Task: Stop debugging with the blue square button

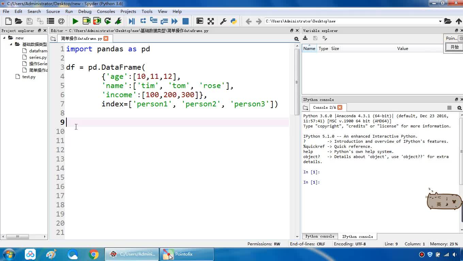Action: [186, 21]
